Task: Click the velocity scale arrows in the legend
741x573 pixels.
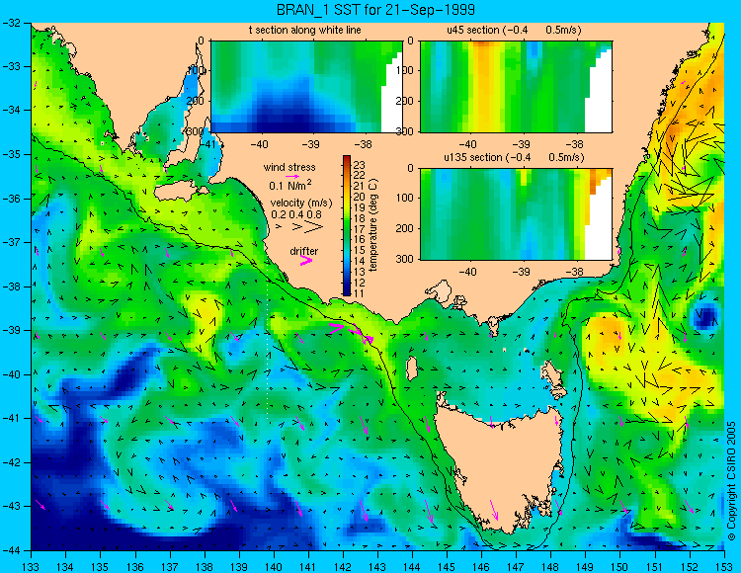Action: (300, 227)
